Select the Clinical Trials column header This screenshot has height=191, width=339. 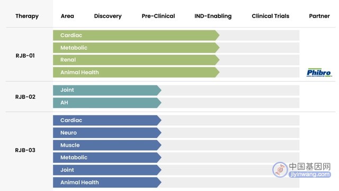point(270,16)
